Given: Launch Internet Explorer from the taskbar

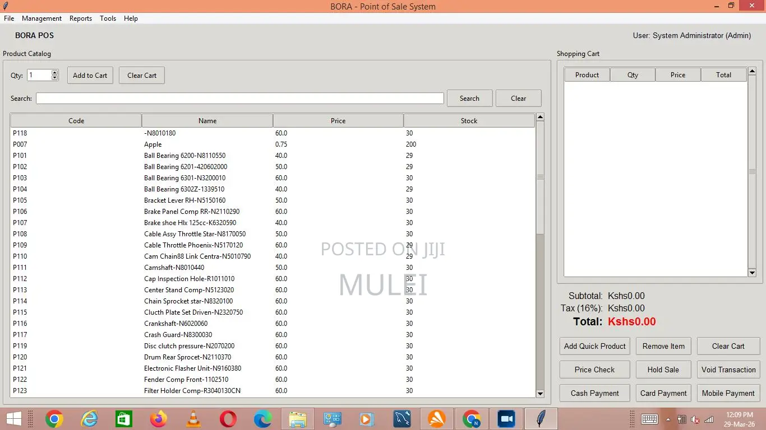Looking at the screenshot, I should coord(89,419).
